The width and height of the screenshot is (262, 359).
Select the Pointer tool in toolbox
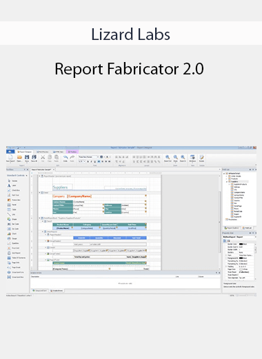pos(12,181)
